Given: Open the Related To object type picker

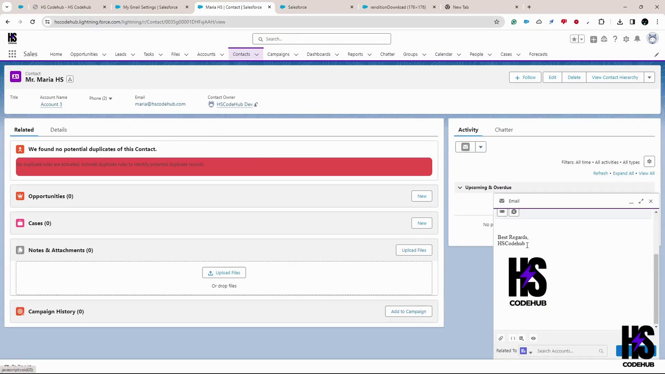Looking at the screenshot, I should pos(526,351).
